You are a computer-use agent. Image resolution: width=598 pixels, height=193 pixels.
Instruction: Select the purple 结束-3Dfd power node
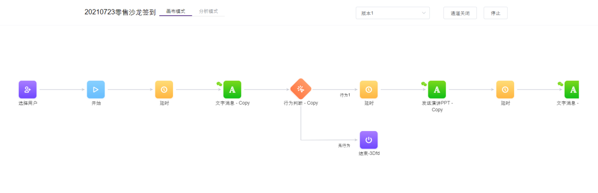coord(369,140)
